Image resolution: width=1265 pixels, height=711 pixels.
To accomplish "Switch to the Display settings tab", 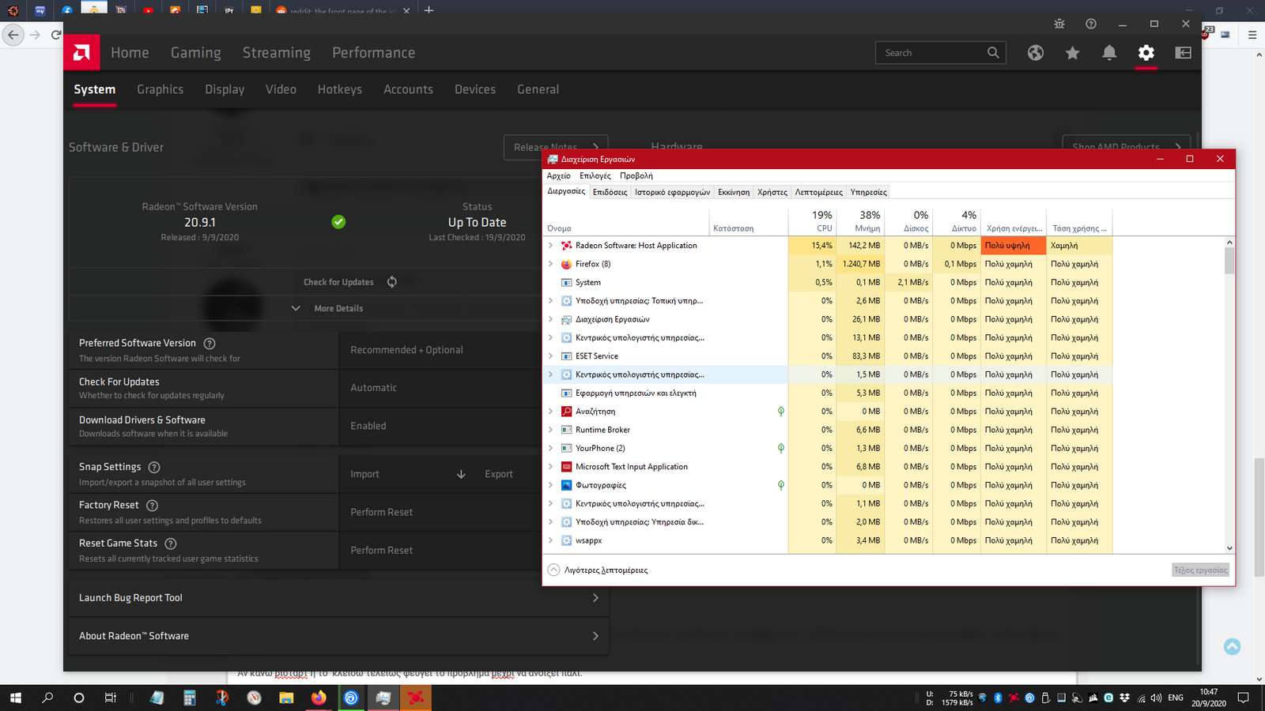I will [225, 89].
